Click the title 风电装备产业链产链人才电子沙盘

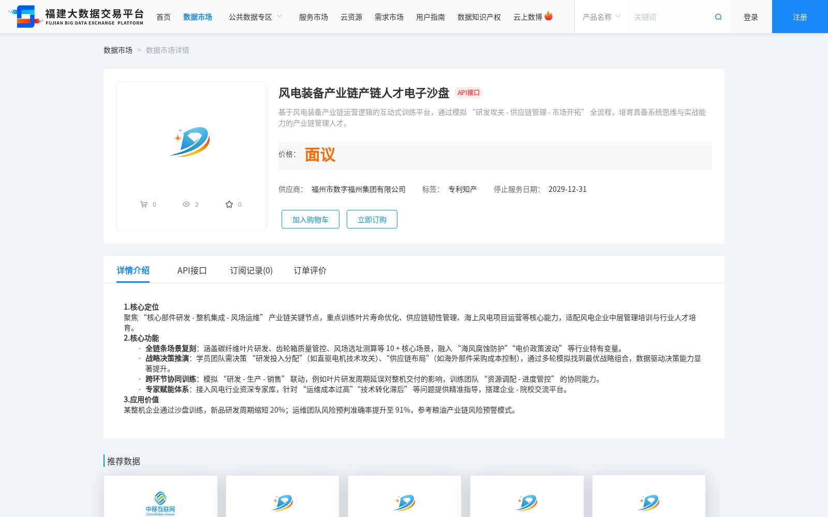pyautogui.click(x=364, y=93)
